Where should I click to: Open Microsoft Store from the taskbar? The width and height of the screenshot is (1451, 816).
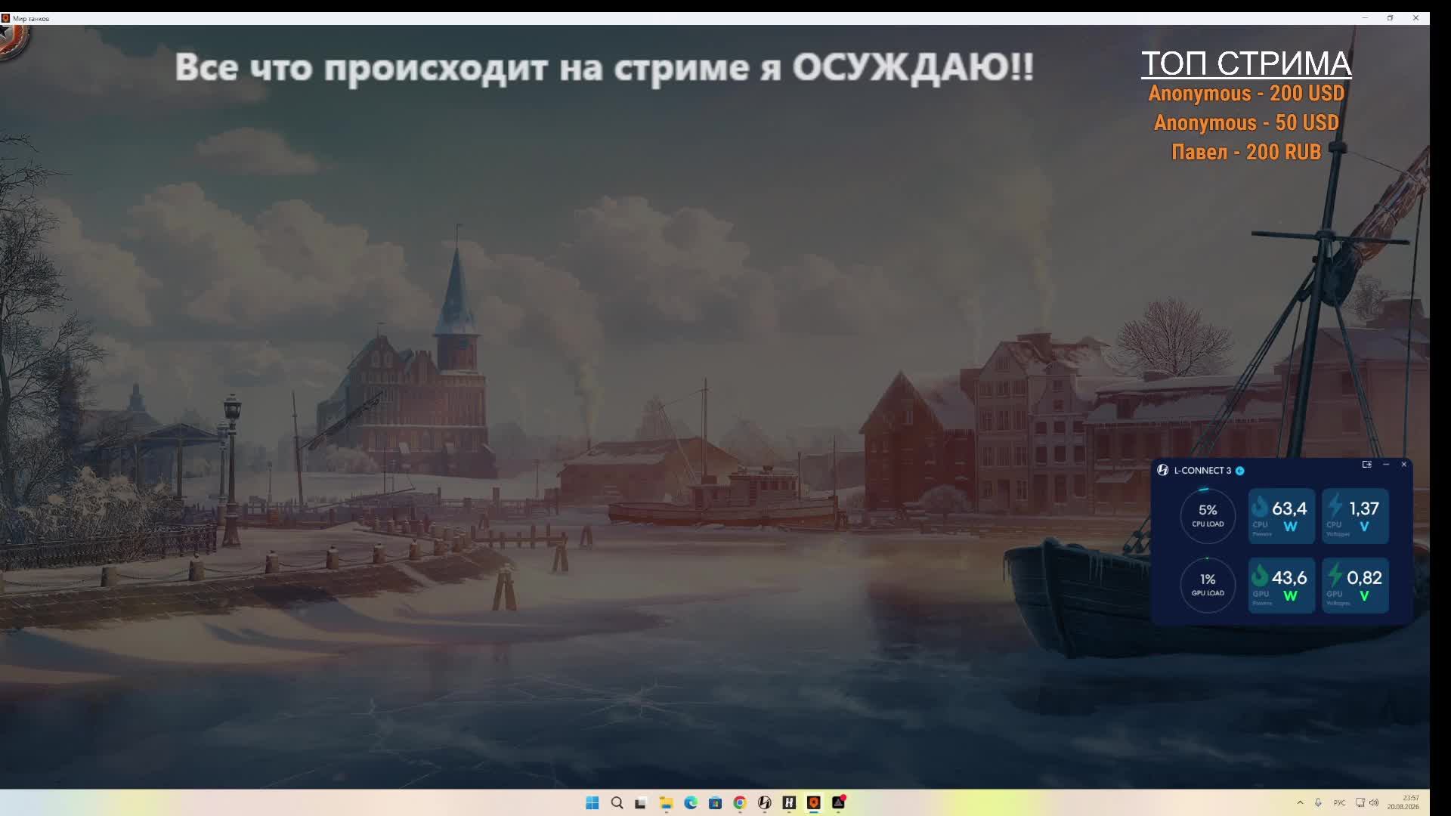tap(715, 802)
